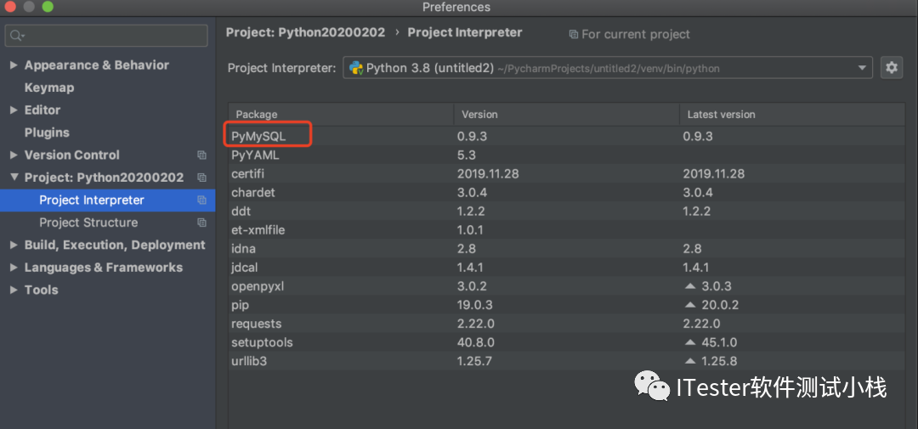Select Project Structure in sidebar
Viewport: 918px width, 429px height.
[x=88, y=223]
